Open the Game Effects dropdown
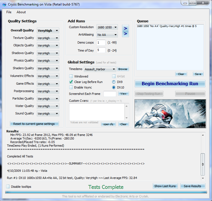This screenshot has height=201, width=212. 48,84
